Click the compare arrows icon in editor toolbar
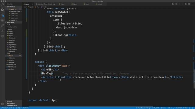The image size is (195, 109). coord(176,4)
